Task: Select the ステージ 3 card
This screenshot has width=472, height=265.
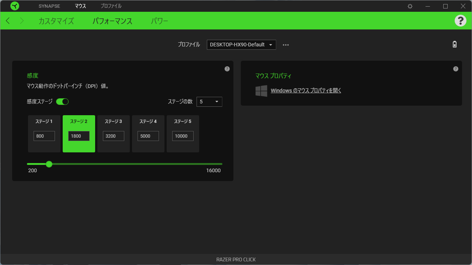Action: pos(114,134)
